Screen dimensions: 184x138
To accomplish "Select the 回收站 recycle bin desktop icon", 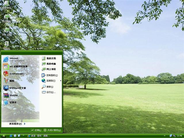I will pos(7,45).
